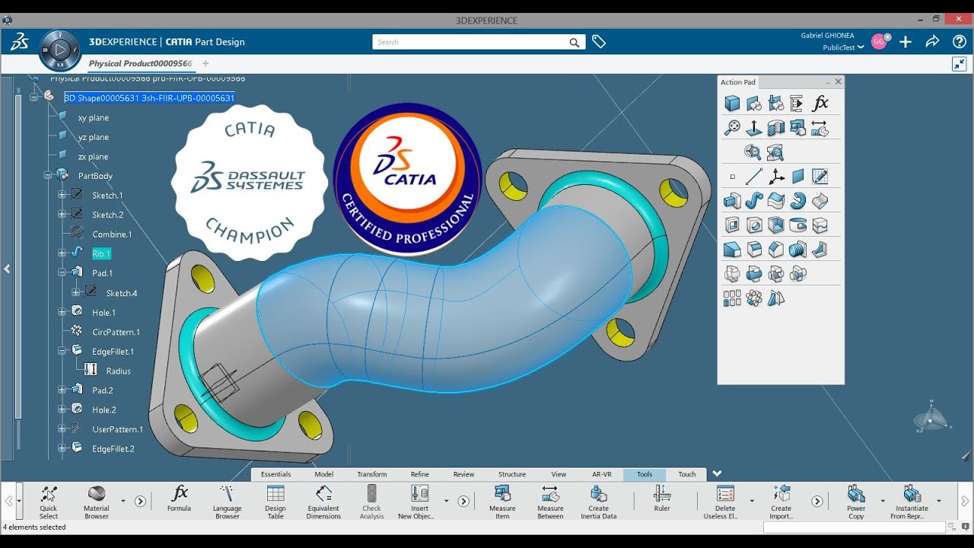Click the Ruler tool in bottom toolbar
The height and width of the screenshot is (548, 974).
click(x=662, y=499)
